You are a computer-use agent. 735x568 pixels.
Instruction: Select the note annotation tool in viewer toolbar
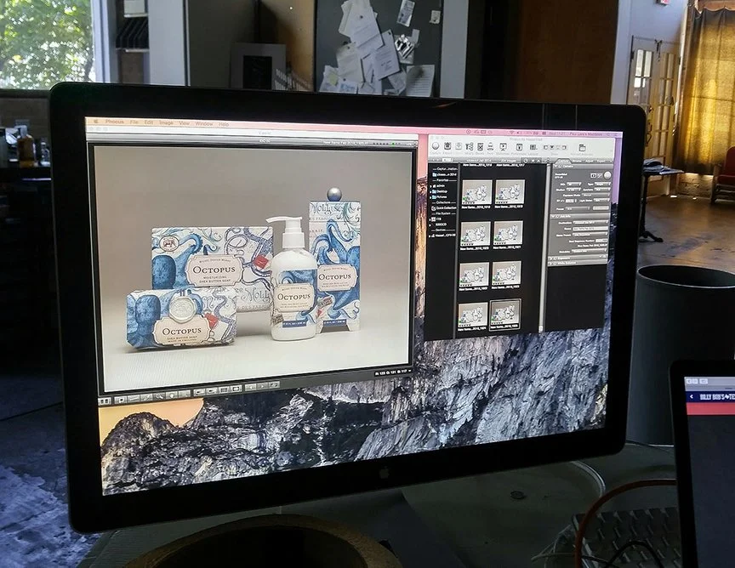point(121,400)
